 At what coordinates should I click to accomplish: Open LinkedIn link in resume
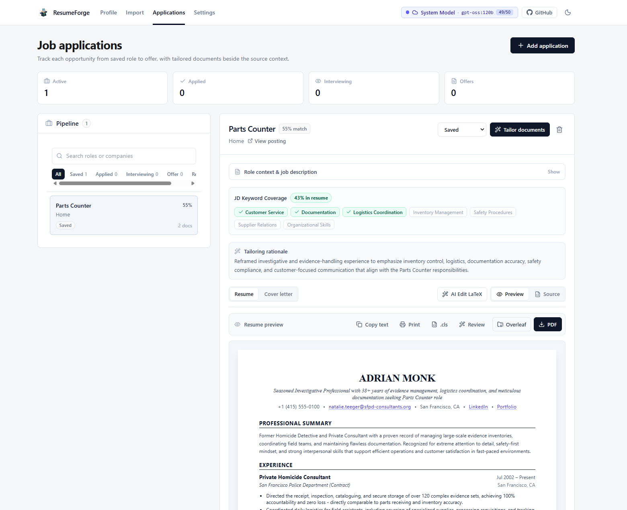(x=478, y=407)
